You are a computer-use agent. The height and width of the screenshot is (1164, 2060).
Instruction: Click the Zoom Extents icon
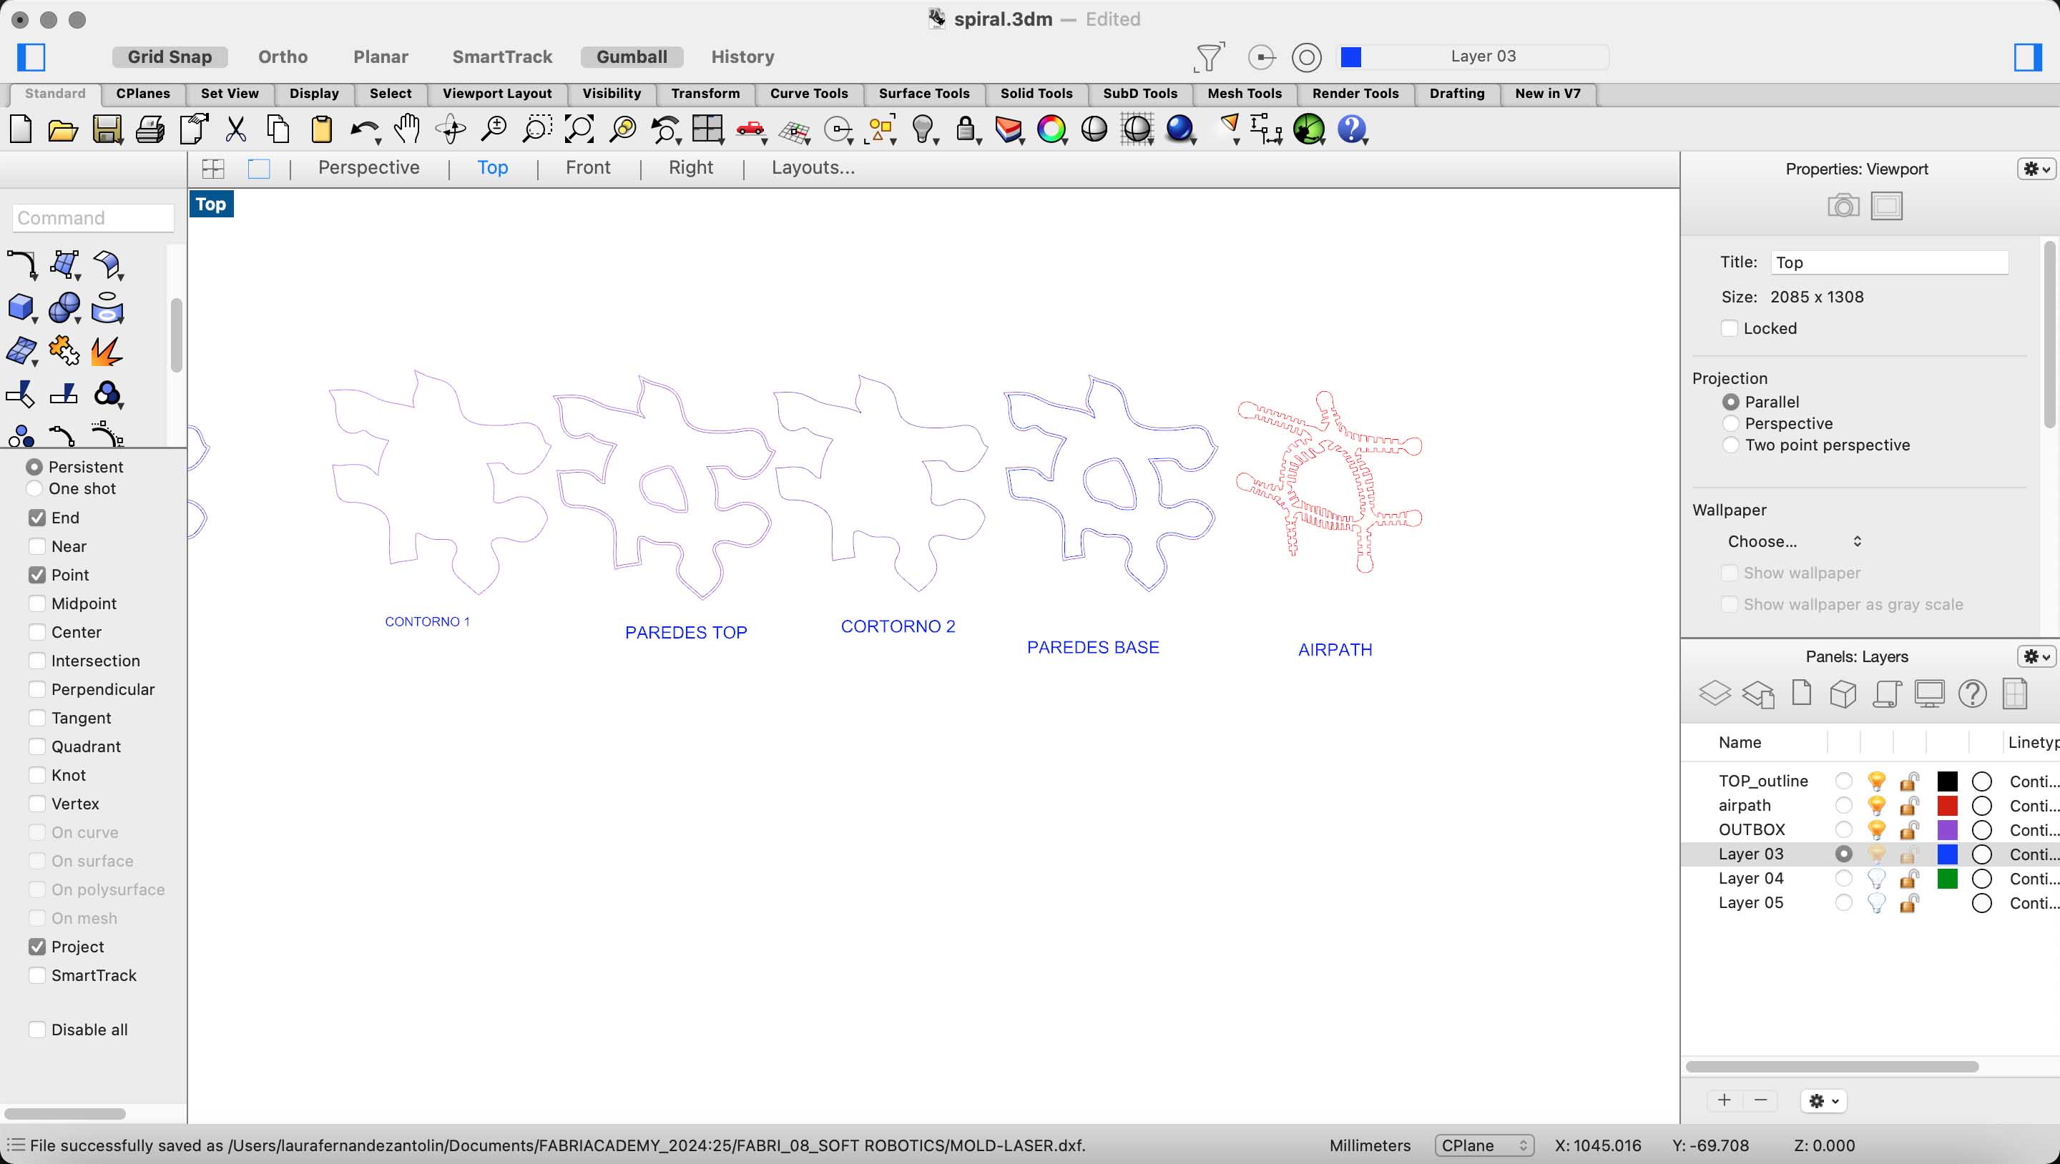point(580,129)
